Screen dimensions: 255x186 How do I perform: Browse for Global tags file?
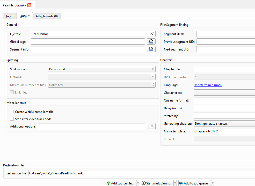[x=151, y=42]
